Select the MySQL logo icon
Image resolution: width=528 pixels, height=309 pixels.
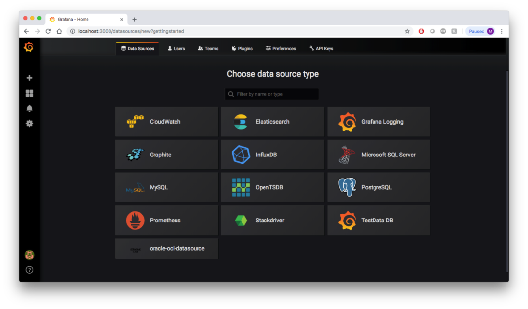pos(135,188)
